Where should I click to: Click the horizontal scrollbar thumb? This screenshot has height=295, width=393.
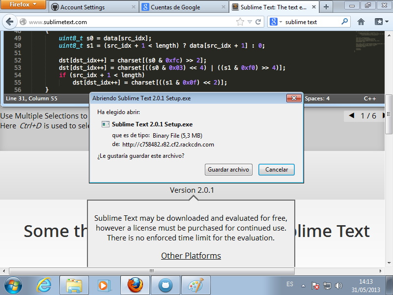click(x=152, y=271)
